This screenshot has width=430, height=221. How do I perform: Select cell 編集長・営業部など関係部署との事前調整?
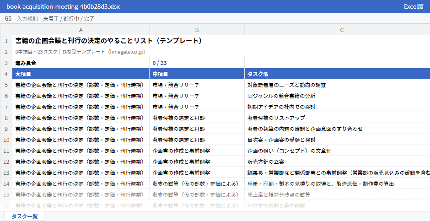coord(337,173)
